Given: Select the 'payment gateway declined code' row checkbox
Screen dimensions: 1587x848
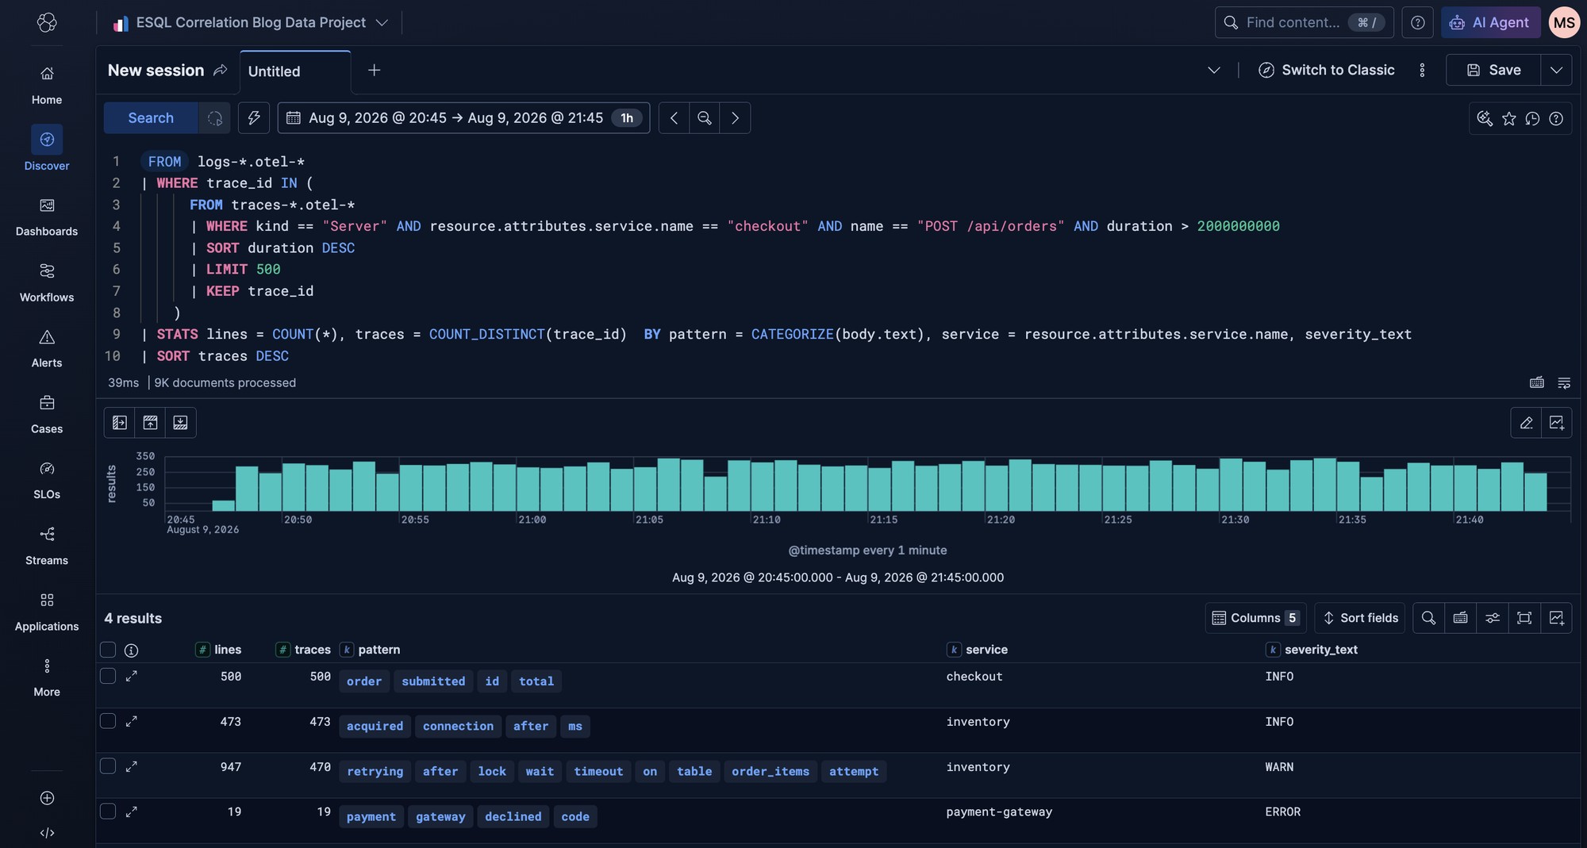Looking at the screenshot, I should point(108,812).
